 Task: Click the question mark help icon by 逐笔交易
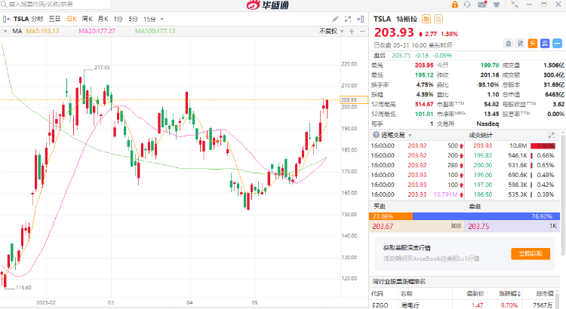pos(376,135)
